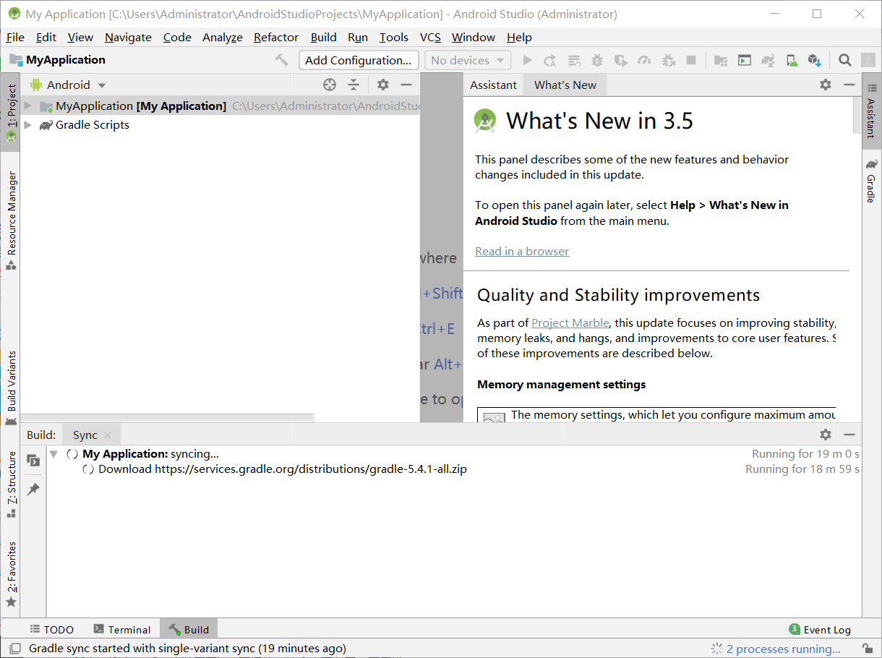Toggle the 1: Project tool window
This screenshot has width=882, height=658.
click(x=11, y=113)
